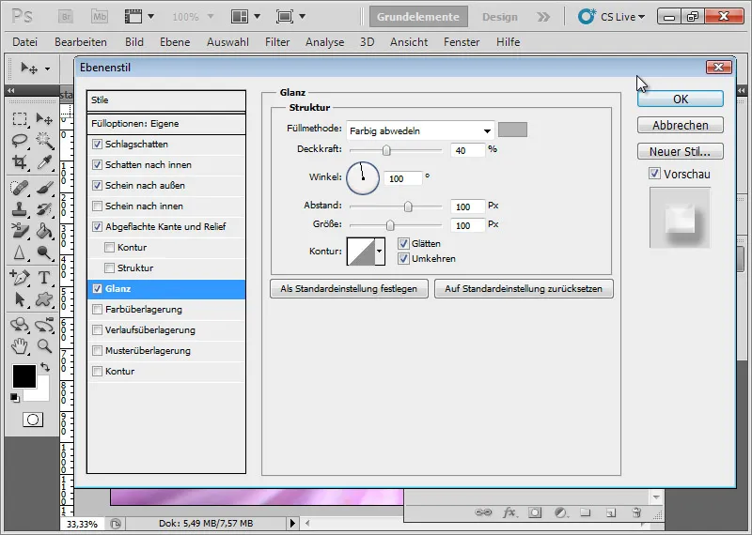Select the Type tool
Image resolution: width=752 pixels, height=535 pixels.
44,277
